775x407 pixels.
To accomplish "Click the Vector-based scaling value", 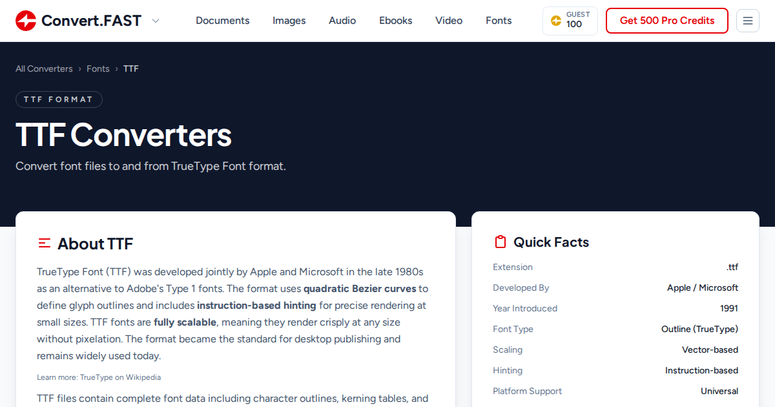I will [710, 350].
